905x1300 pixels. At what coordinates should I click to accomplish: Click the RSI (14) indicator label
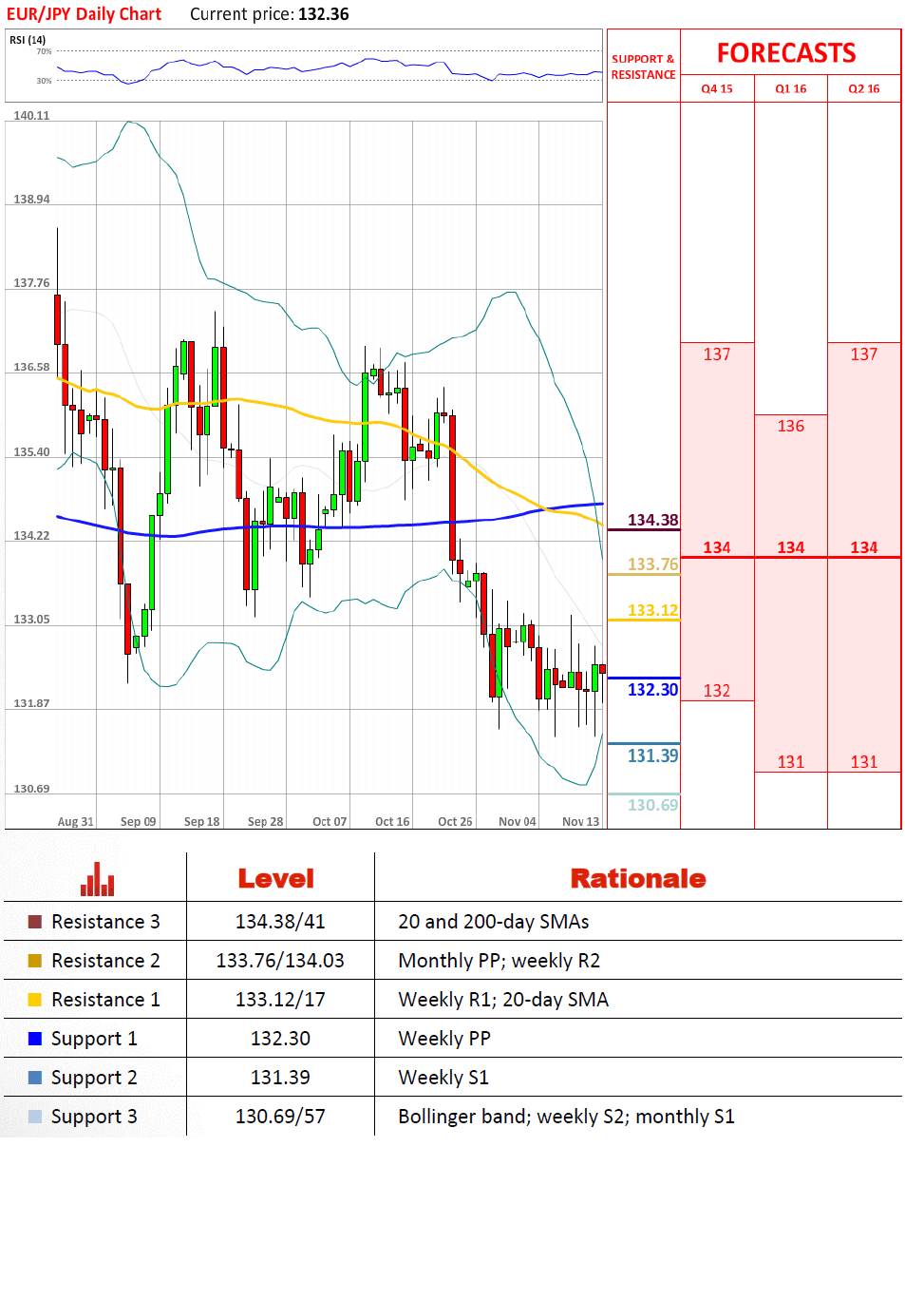click(x=28, y=40)
